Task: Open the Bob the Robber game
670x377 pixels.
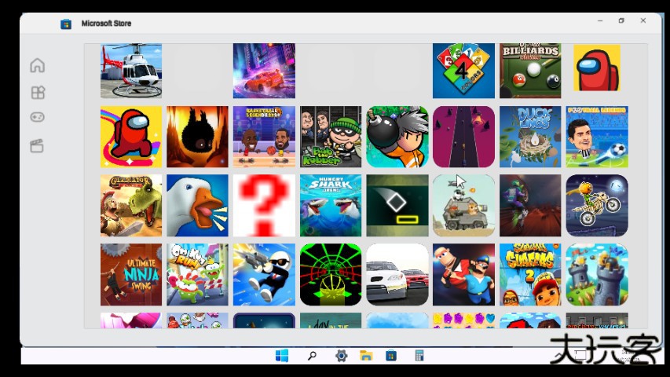Action: 331,137
